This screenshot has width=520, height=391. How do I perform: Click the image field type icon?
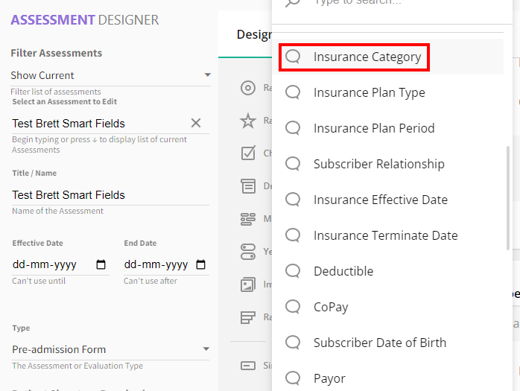(x=248, y=284)
